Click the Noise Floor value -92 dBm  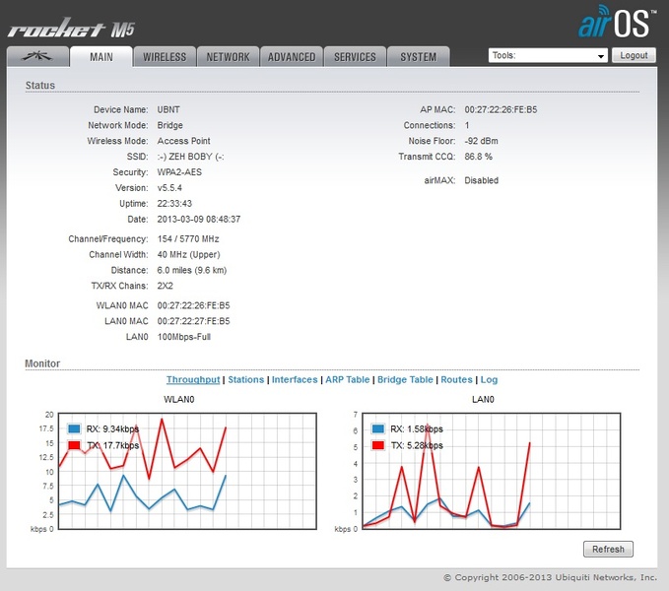tap(481, 141)
